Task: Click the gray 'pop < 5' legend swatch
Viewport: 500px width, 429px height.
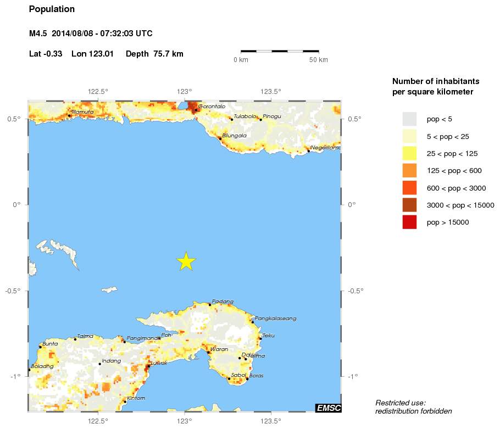Action: [x=409, y=119]
